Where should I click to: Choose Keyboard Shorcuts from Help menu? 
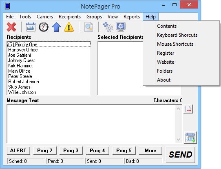point(181,35)
